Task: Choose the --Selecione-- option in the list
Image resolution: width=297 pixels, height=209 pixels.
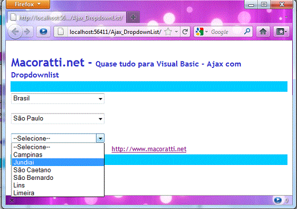Action: [x=58, y=147]
